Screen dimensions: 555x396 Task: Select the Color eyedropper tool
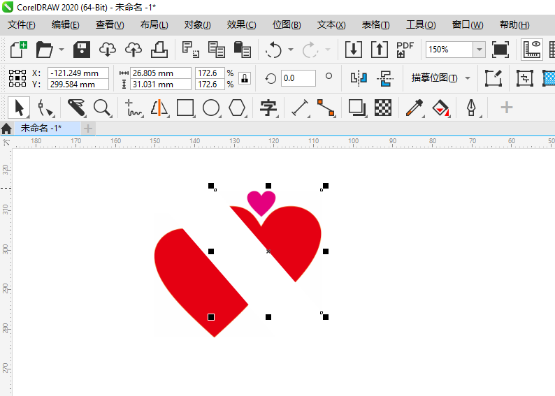[415, 108]
